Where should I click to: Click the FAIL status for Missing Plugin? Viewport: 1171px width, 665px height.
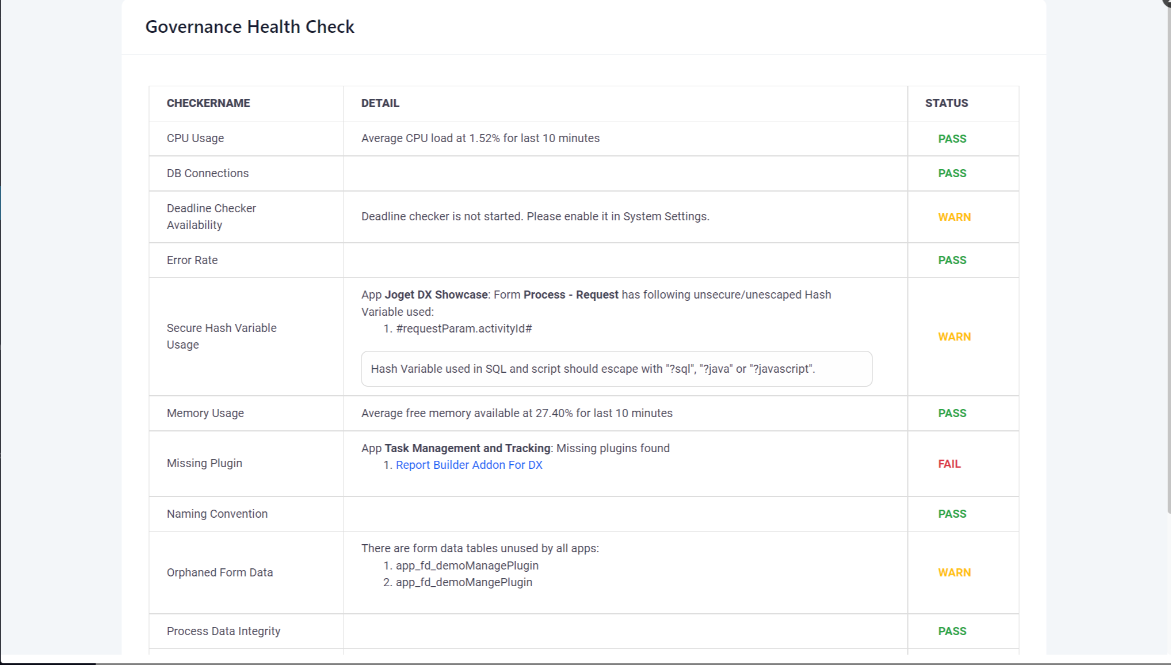[x=949, y=464]
